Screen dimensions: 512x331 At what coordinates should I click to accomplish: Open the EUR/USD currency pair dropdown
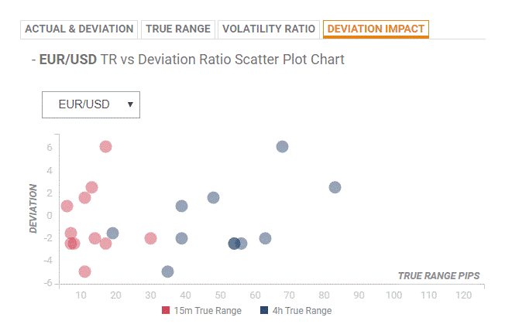pyautogui.click(x=91, y=104)
